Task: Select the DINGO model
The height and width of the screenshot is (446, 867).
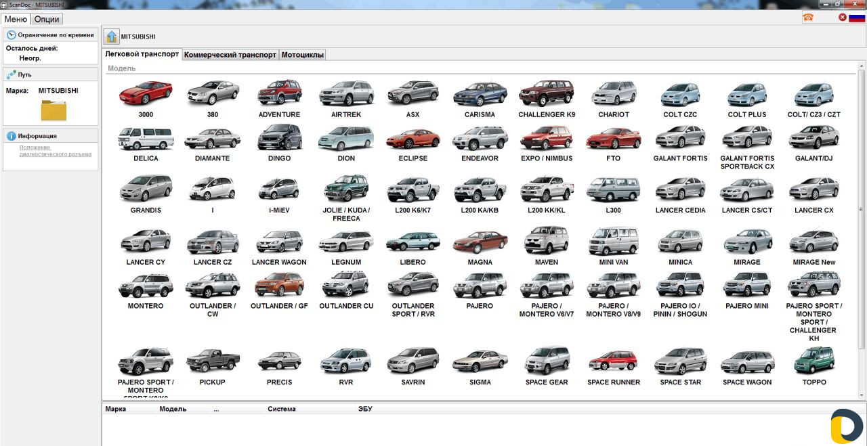Action: coord(279,137)
